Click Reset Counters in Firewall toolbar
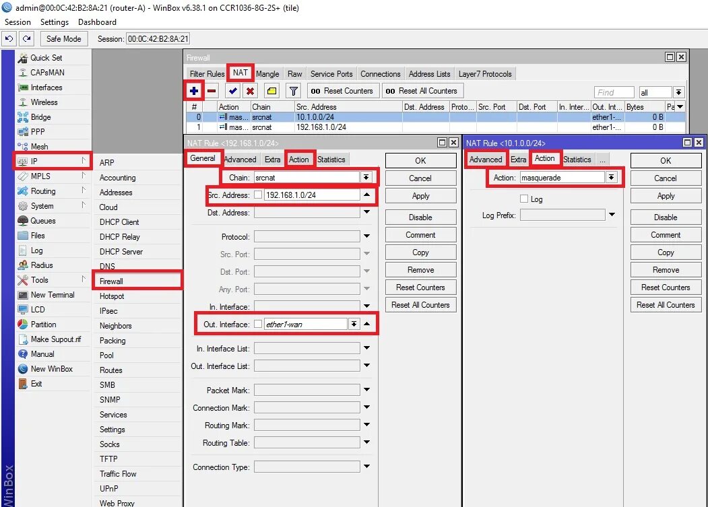Screen dimensions: 708x507 [x=342, y=91]
